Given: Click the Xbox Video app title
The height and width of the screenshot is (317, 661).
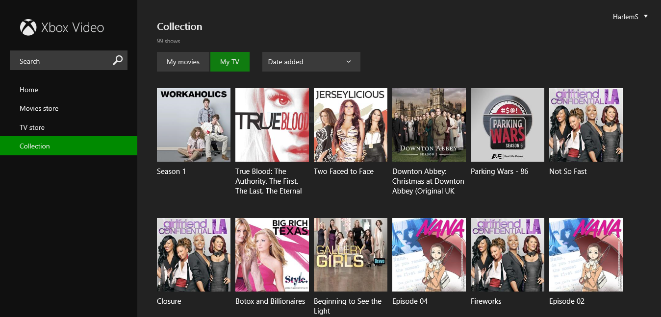Looking at the screenshot, I should coord(73,27).
